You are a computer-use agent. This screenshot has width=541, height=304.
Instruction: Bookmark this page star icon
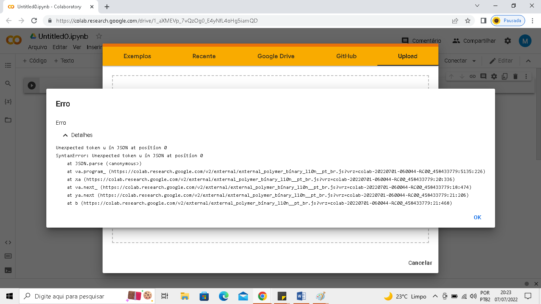pos(468,21)
